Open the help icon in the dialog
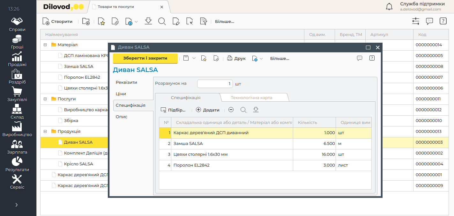 click(372, 58)
